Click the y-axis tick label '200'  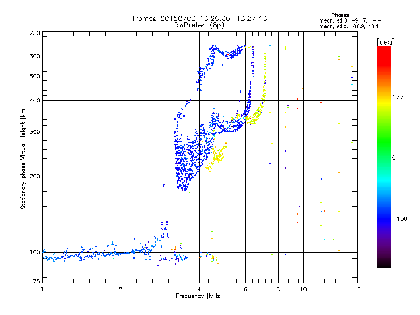pos(35,176)
